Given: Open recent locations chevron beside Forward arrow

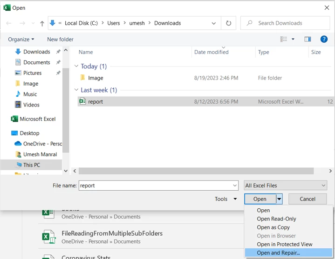Looking at the screenshot, I should [33, 23].
